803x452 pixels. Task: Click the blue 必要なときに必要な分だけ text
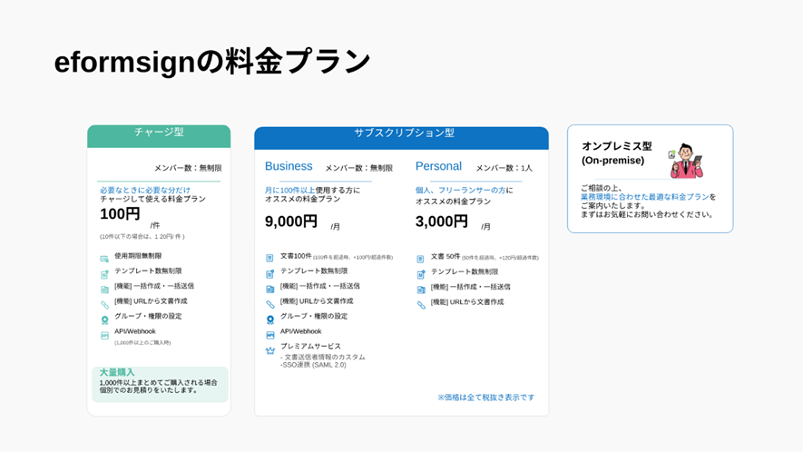tap(145, 190)
